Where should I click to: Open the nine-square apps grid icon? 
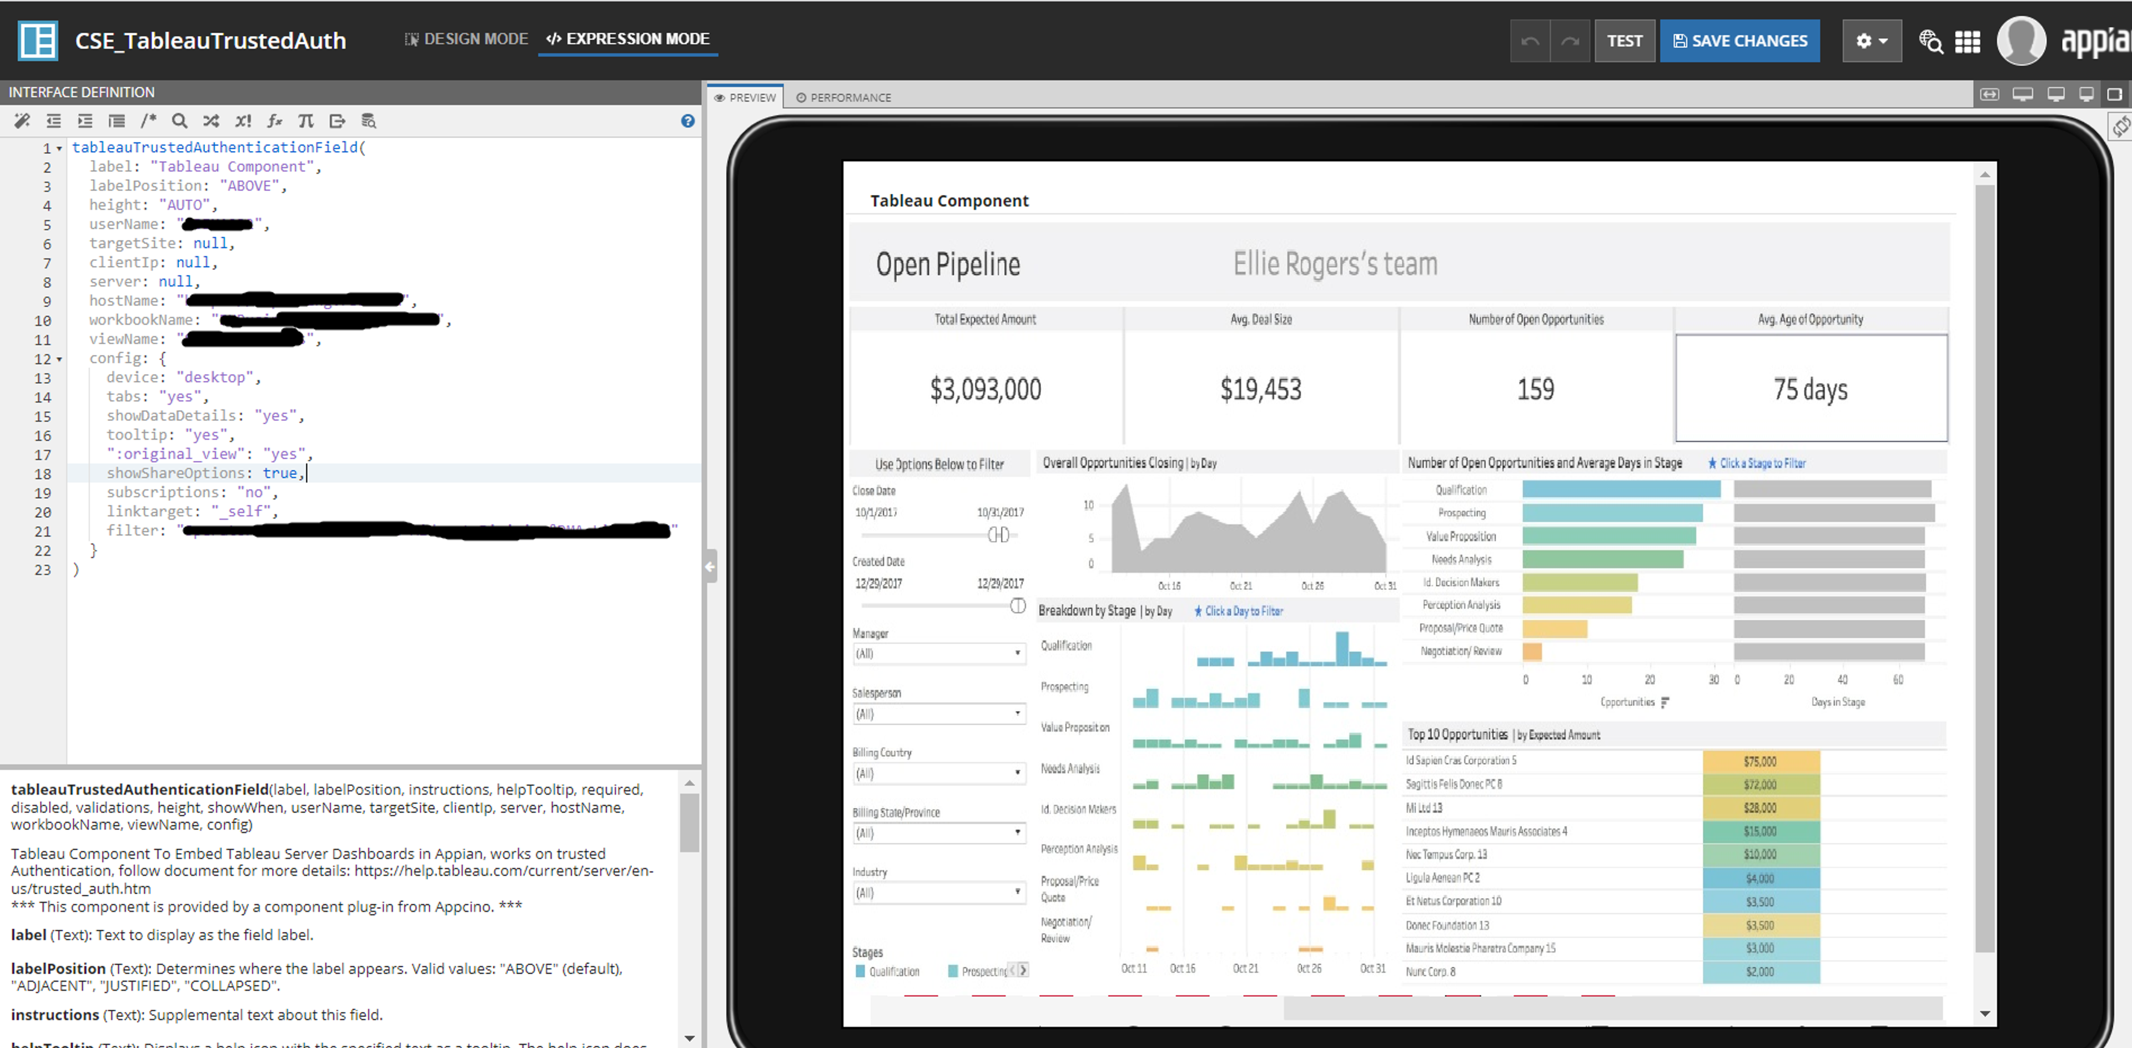tap(1967, 42)
